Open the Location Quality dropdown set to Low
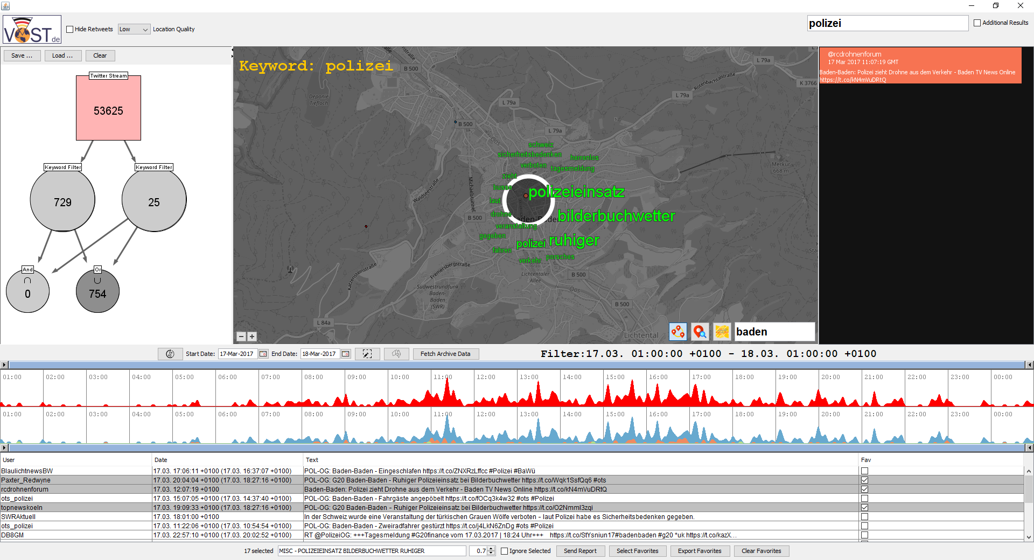 tap(134, 30)
